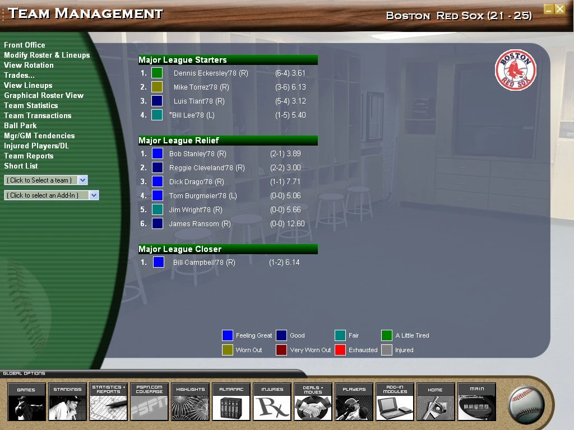The image size is (574, 430).
Task: Select reliever Jim Wright'78
Action: point(196,210)
